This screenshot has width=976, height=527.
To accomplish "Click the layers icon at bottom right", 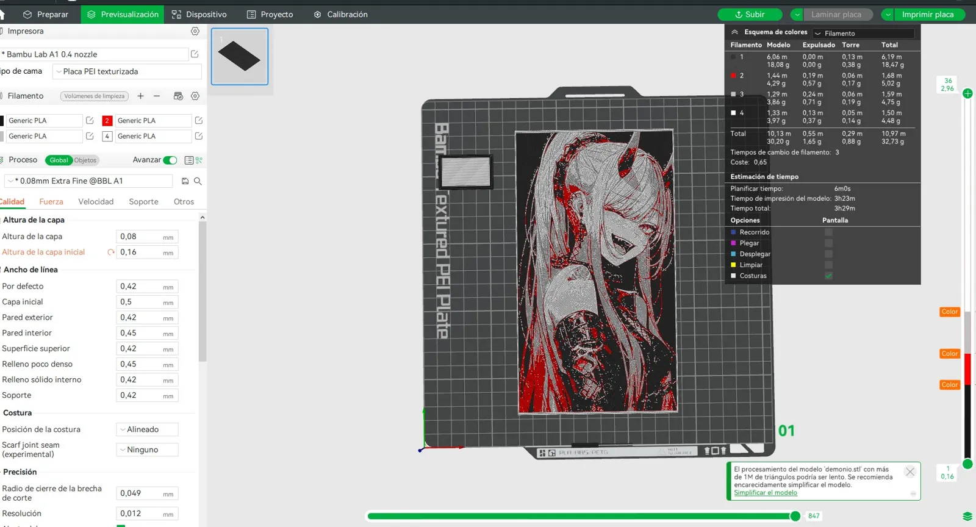I will click(967, 516).
